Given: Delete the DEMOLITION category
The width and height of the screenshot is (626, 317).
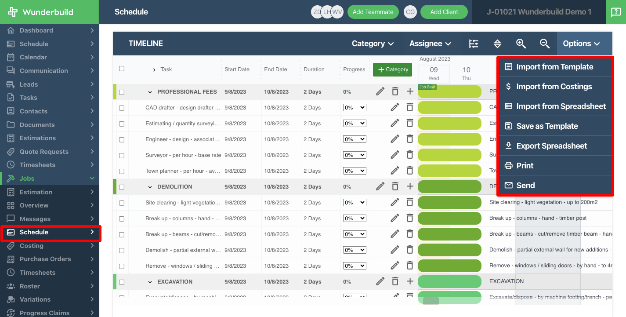Looking at the screenshot, I should 395,186.
